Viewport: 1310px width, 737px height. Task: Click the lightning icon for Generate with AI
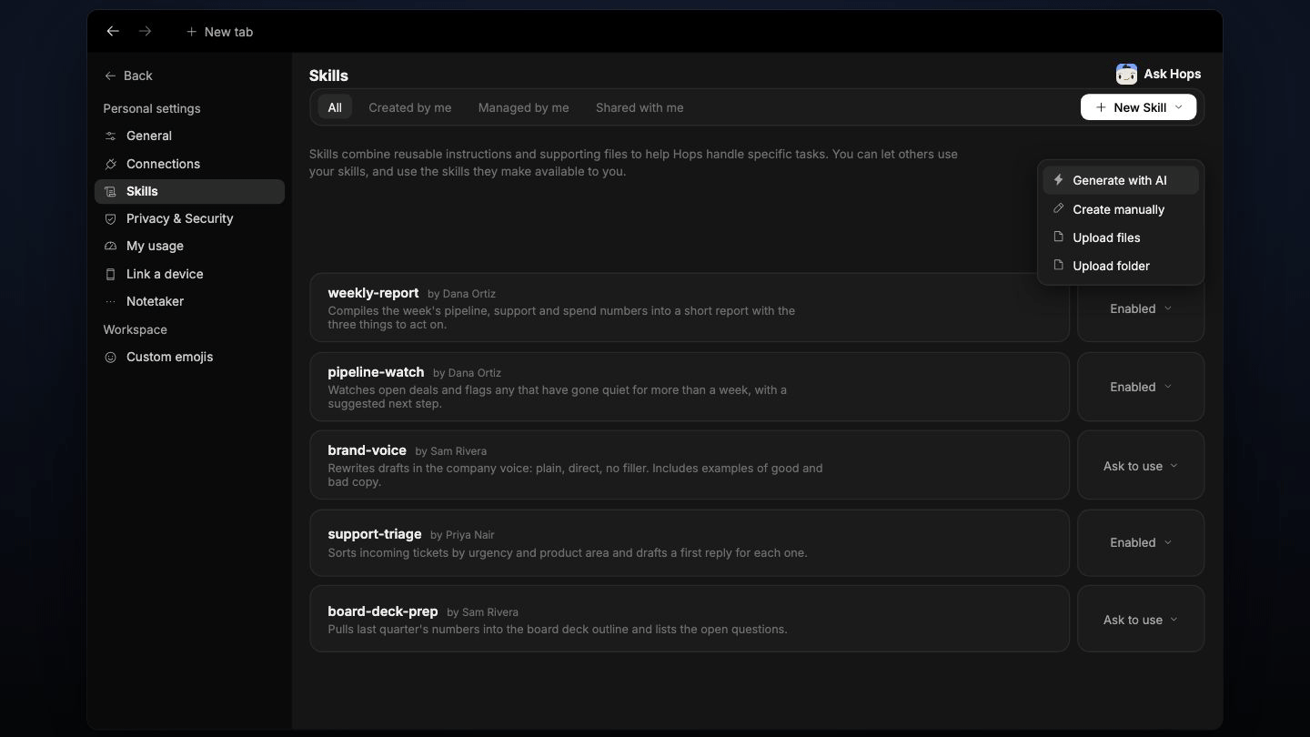click(x=1058, y=180)
